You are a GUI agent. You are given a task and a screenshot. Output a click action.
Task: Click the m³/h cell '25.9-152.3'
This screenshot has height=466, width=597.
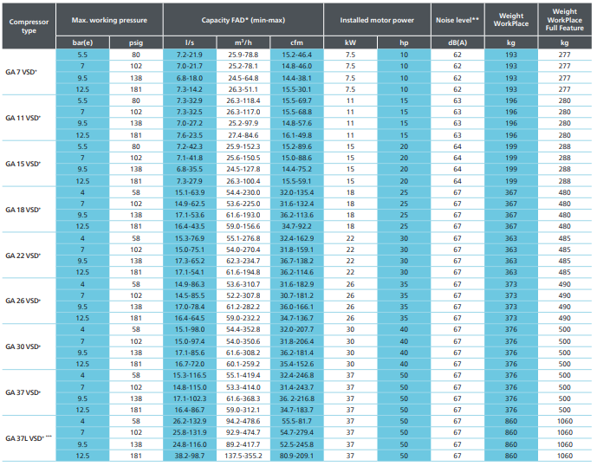[243, 146]
